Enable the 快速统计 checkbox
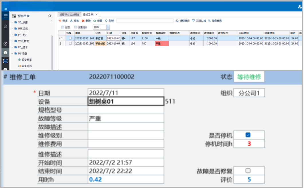This screenshot has height=188, width=304. [75, 27]
